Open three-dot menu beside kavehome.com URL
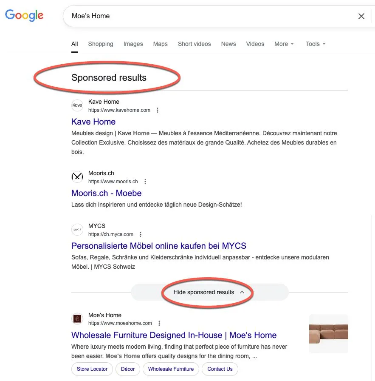This screenshot has width=375, height=381. tap(158, 110)
